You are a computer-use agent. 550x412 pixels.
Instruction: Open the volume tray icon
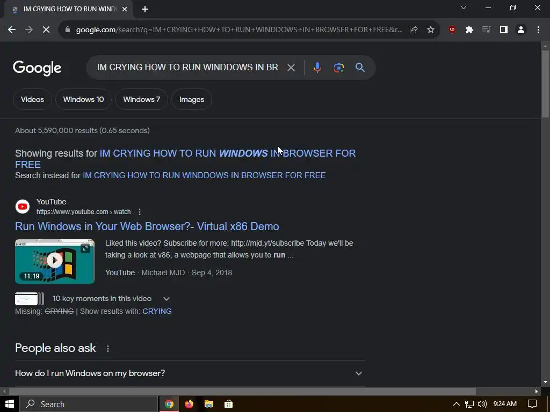click(482, 404)
